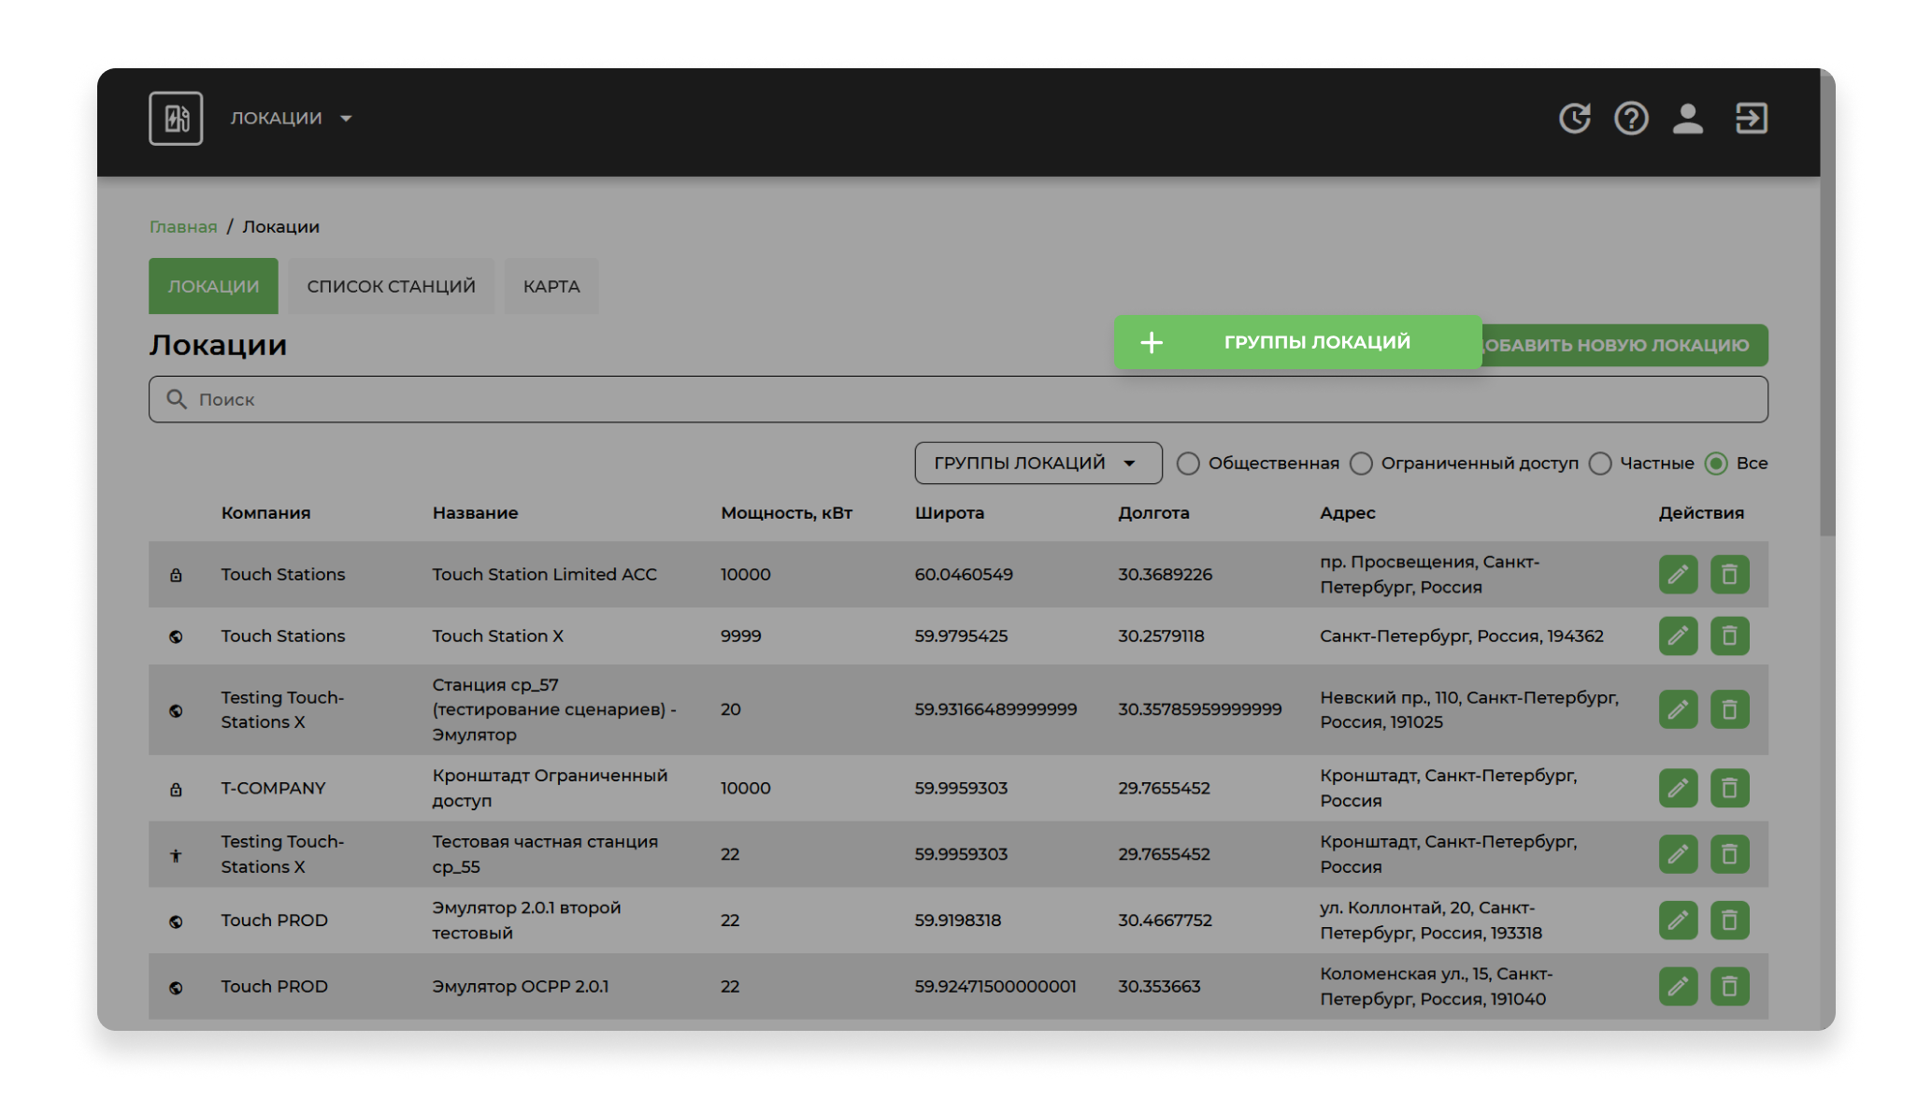Screen dimensions: 1932x1100
Task: Delete Тестовая частная станция cp_55 row
Action: [x=1729, y=854]
